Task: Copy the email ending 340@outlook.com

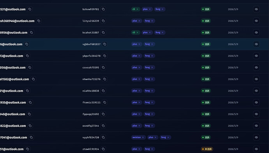Action: [x=29, y=114]
